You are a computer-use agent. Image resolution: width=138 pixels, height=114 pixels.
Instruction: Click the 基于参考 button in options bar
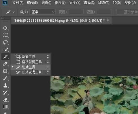pos(127,12)
